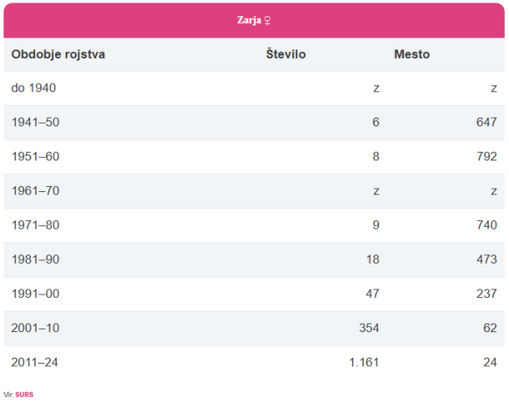Click the 1991–00 period cell
This screenshot has width=509, height=408.
[x=36, y=294]
